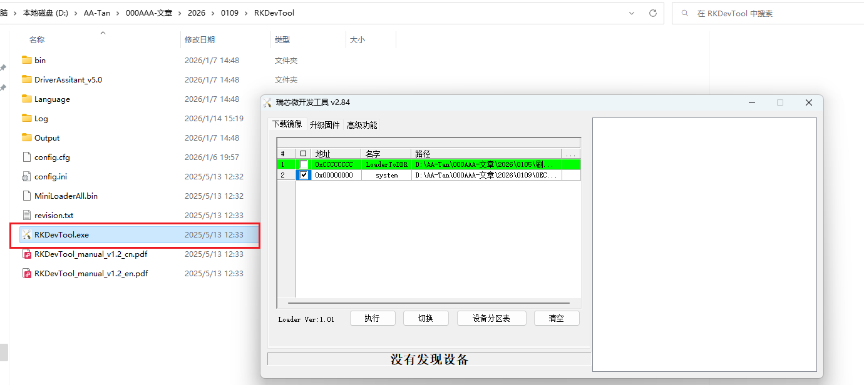Open the address bar history dropdown
864x385 pixels.
631,13
